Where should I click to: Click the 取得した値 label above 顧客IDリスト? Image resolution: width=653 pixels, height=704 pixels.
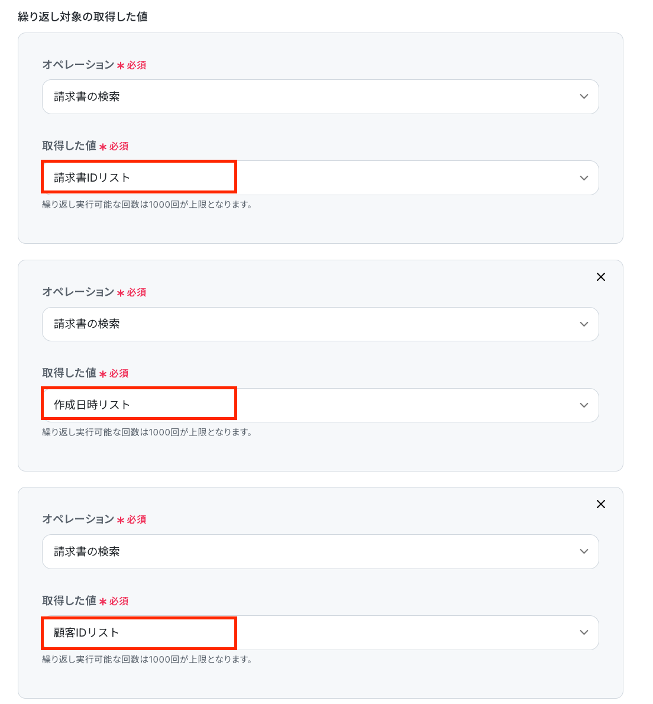pos(69,600)
